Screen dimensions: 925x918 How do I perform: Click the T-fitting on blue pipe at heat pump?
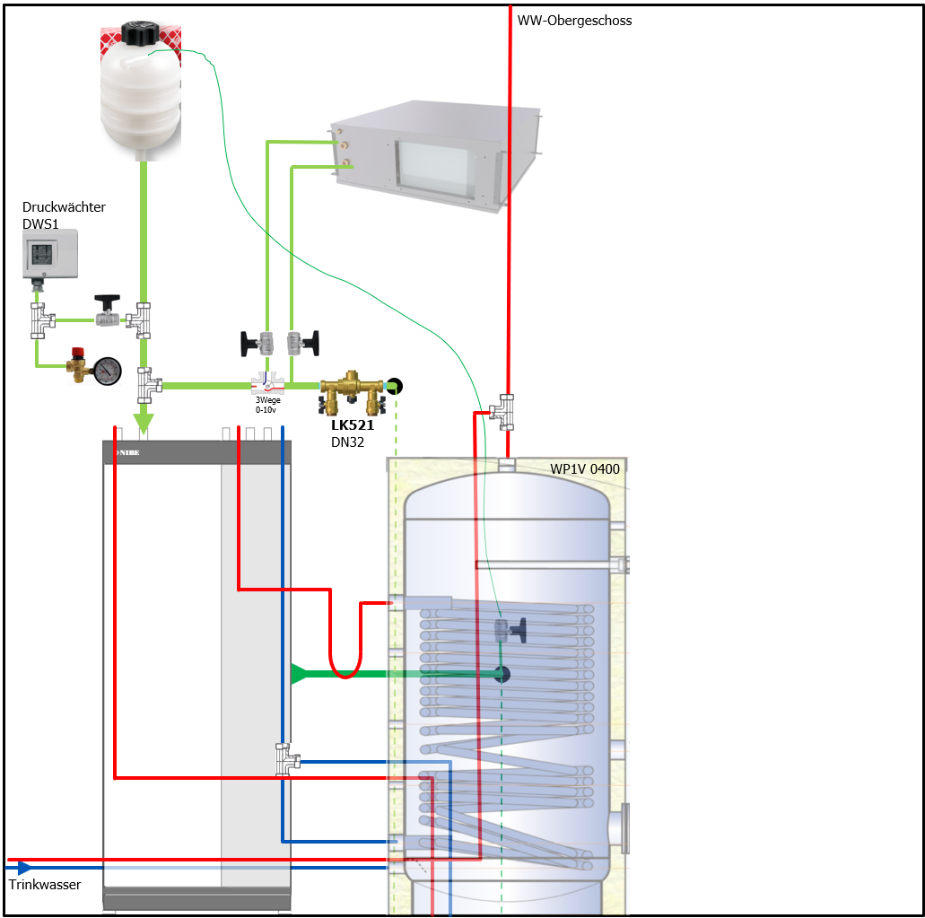pyautogui.click(x=287, y=760)
